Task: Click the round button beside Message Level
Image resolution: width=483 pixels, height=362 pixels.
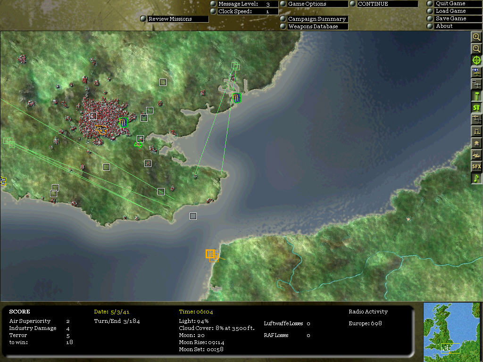Action: coord(213,4)
